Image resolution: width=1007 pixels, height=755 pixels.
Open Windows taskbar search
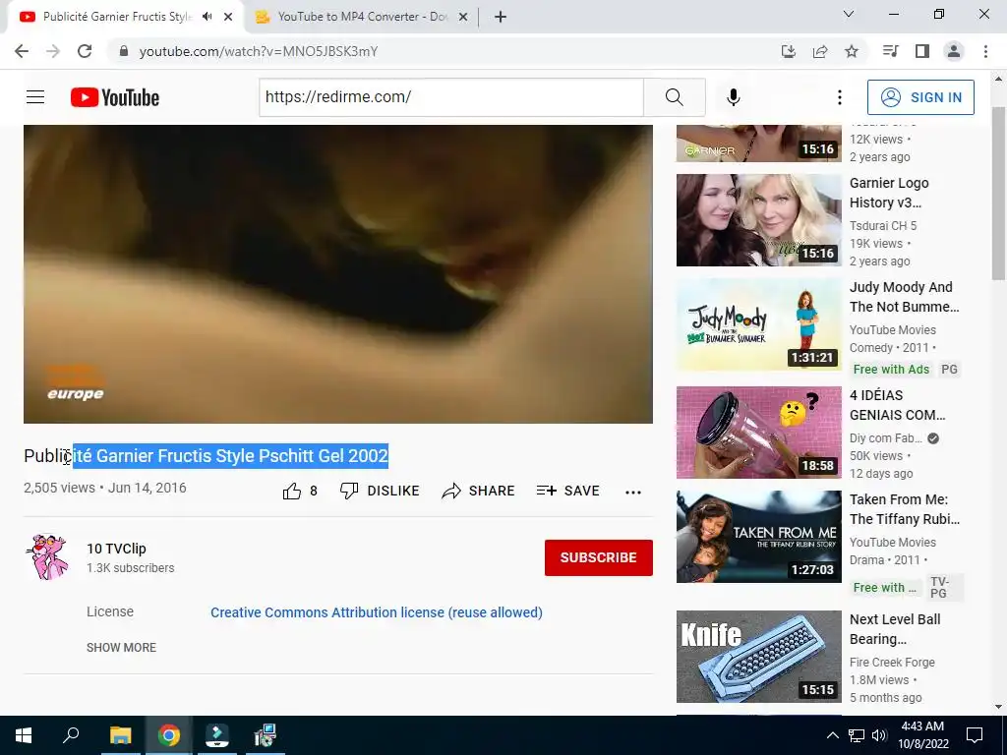point(71,735)
